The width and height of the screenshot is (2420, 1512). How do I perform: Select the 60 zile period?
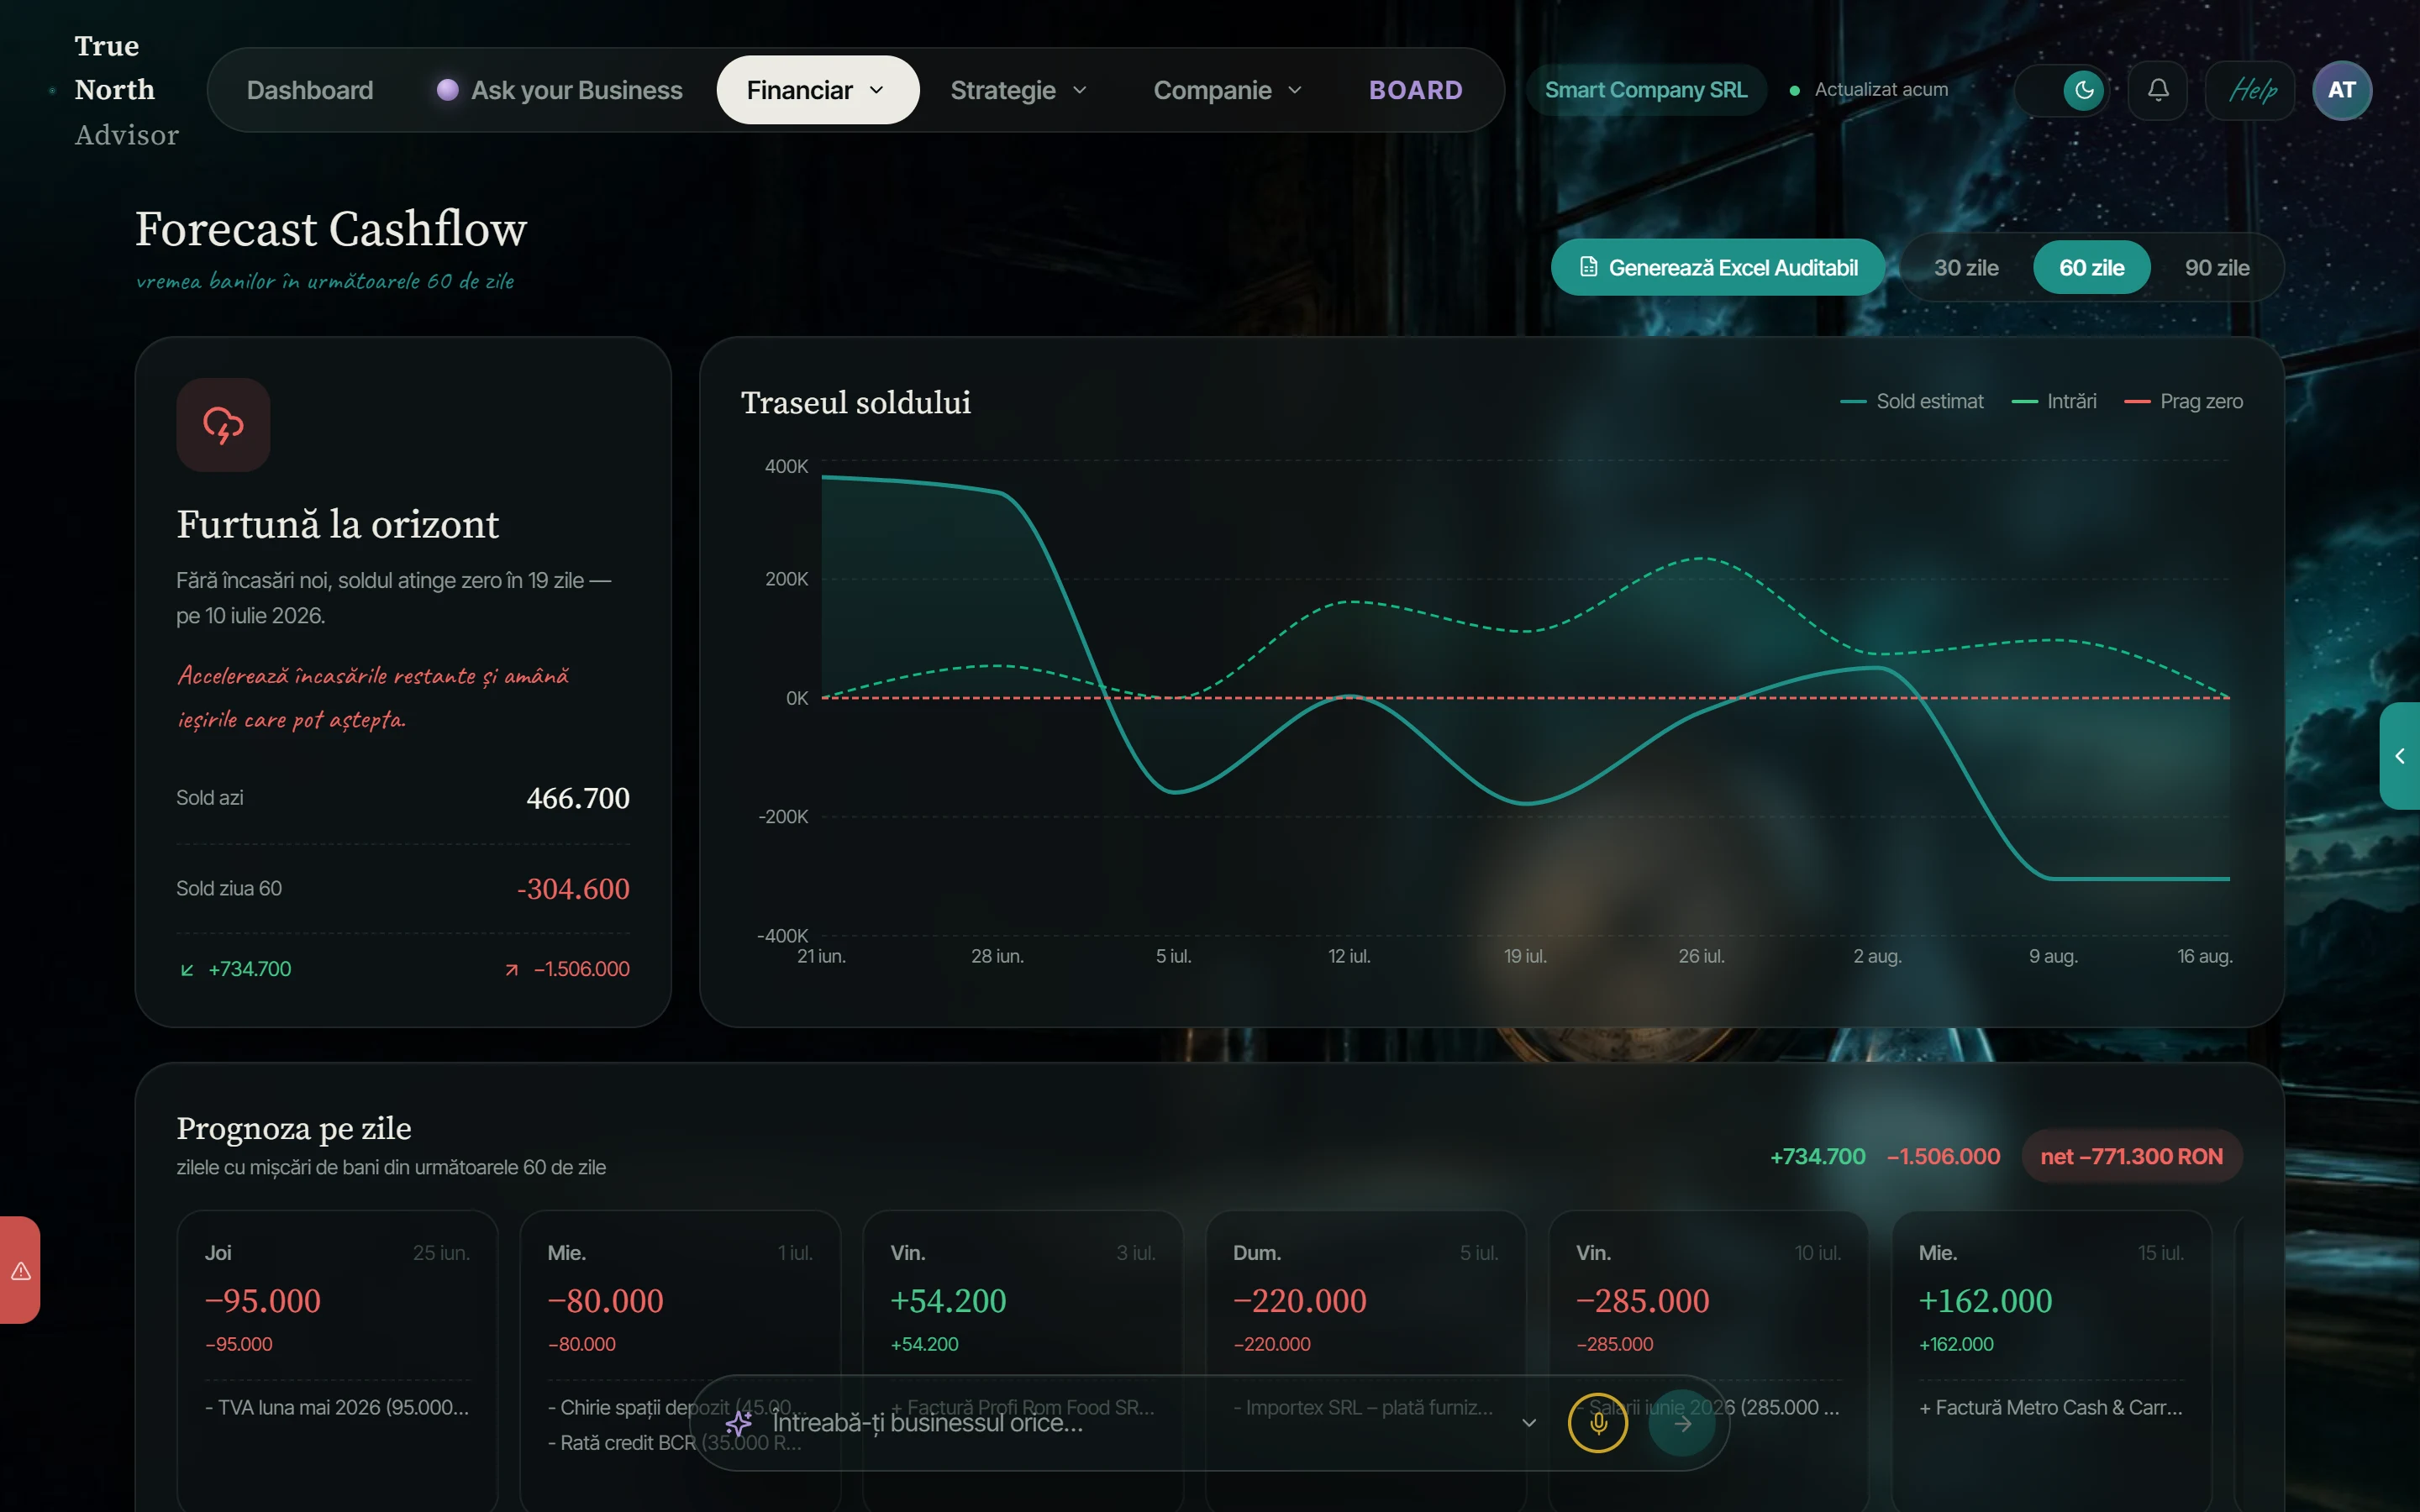[2091, 268]
